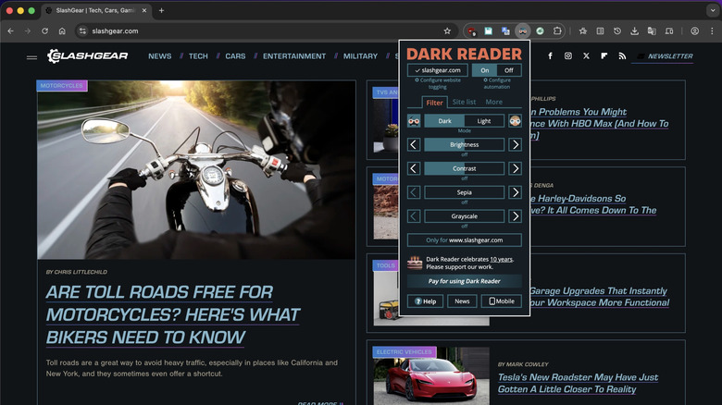722x405 pixels.
Task: Open Tesla Roadster article thumbnail
Action: pos(431,375)
